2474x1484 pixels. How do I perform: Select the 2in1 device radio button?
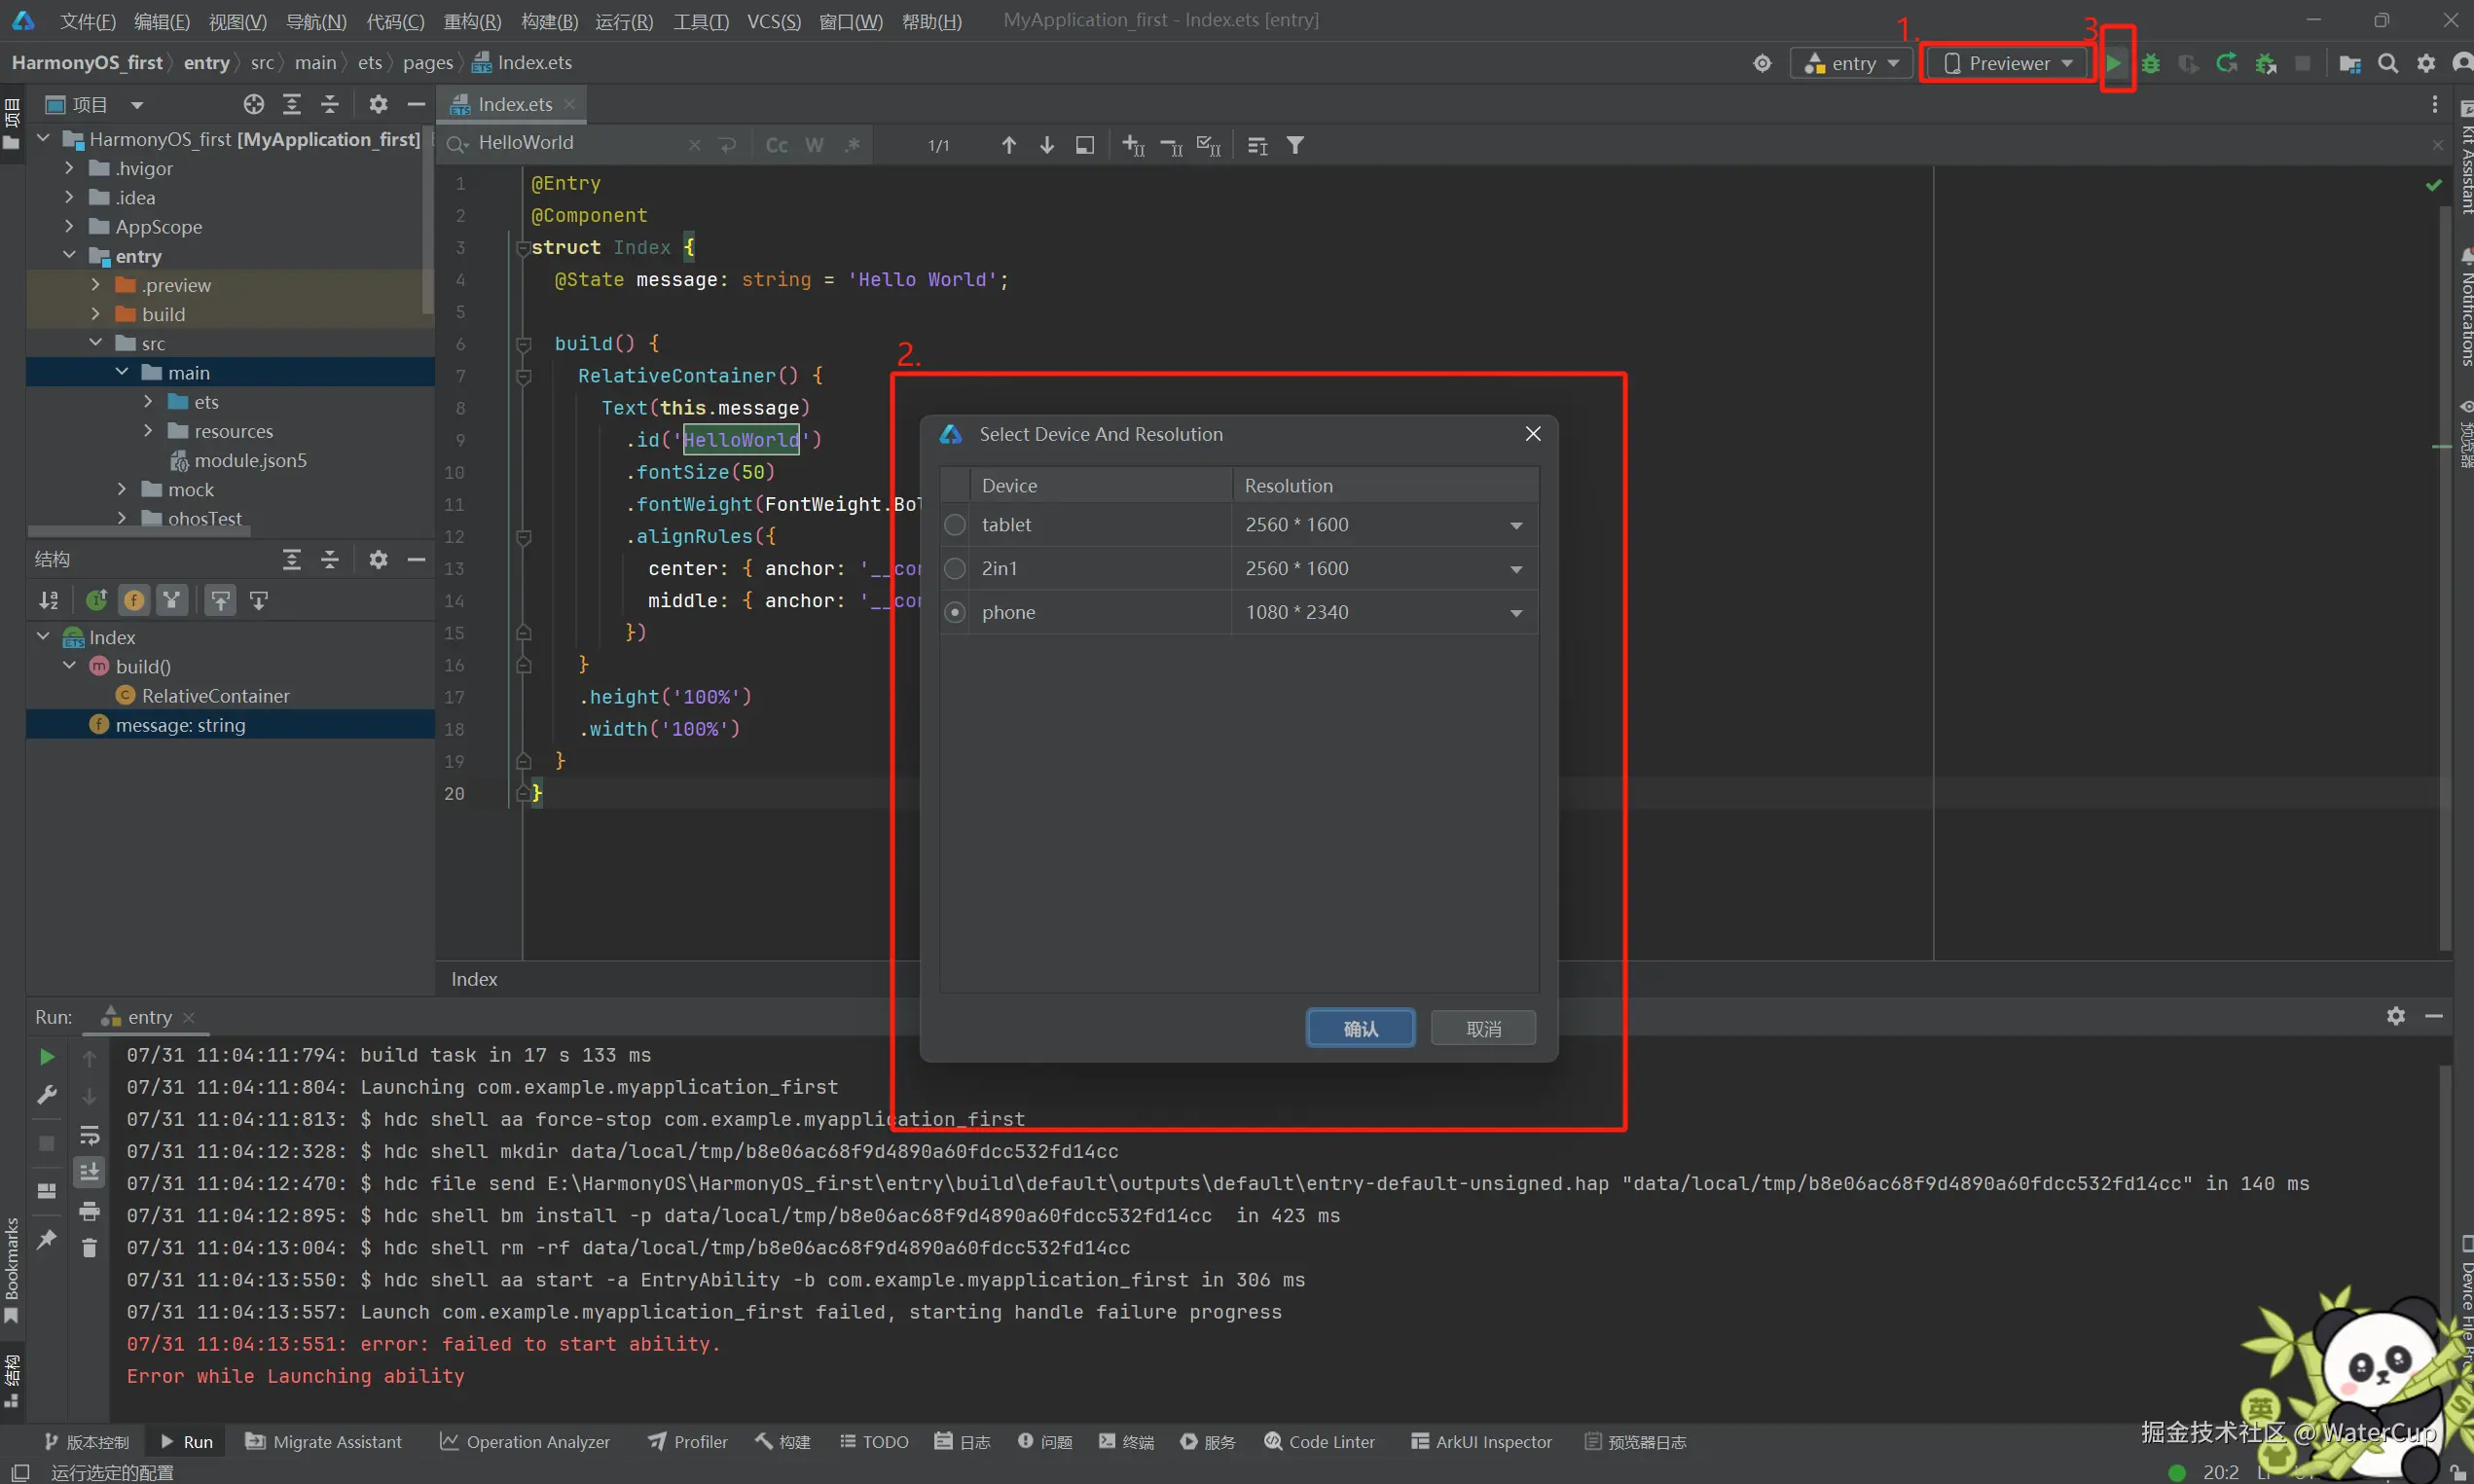(x=955, y=568)
